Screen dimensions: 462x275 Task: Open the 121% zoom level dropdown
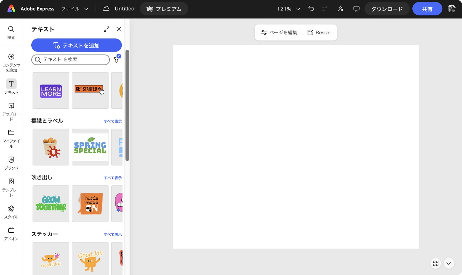(x=288, y=9)
